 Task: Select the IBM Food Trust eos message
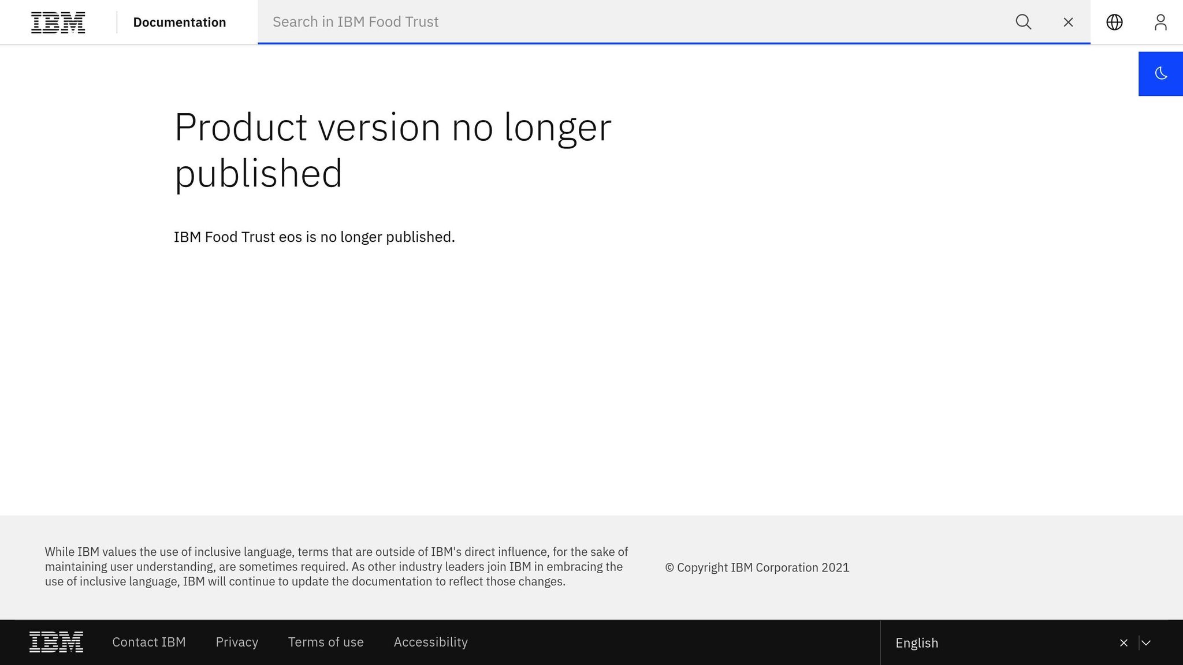click(314, 237)
